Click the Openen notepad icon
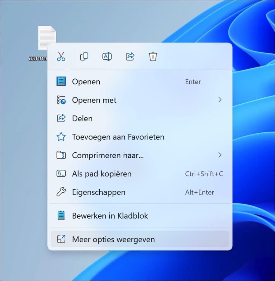The width and height of the screenshot is (275, 281). pyautogui.click(x=61, y=81)
